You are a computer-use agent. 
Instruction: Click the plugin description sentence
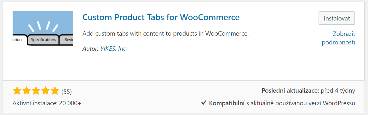click(x=165, y=34)
